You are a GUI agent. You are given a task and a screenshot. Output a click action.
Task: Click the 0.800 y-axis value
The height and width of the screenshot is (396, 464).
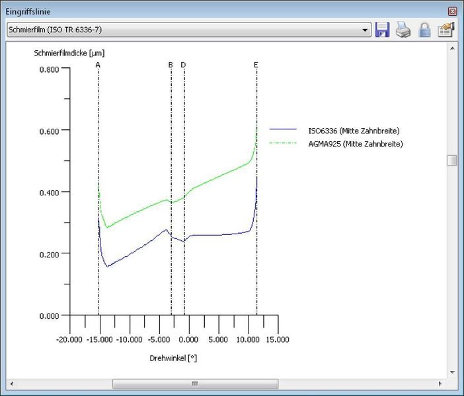point(49,69)
